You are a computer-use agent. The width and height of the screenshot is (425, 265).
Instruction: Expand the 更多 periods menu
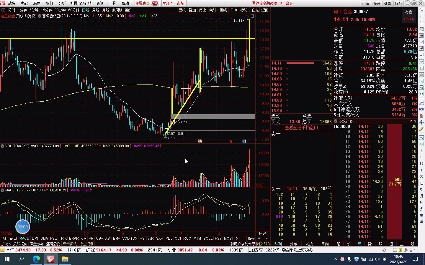[x=130, y=10]
